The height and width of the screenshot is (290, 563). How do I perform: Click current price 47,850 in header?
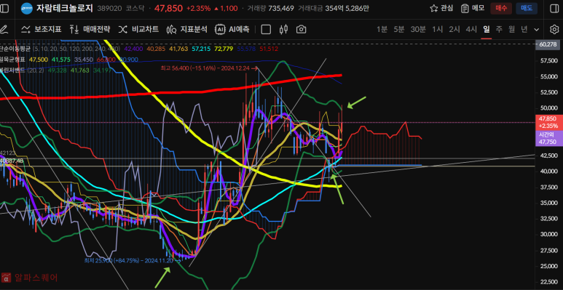pyautogui.click(x=169, y=8)
